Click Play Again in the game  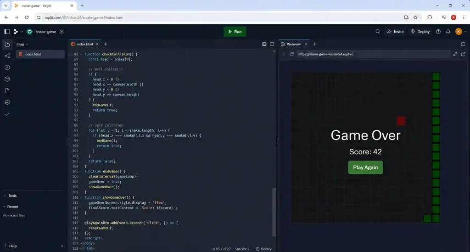click(365, 168)
